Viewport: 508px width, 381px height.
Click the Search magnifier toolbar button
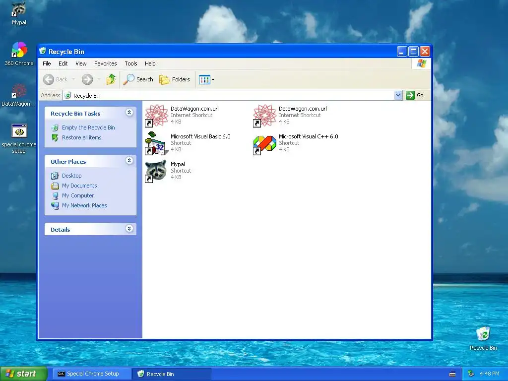pyautogui.click(x=138, y=79)
